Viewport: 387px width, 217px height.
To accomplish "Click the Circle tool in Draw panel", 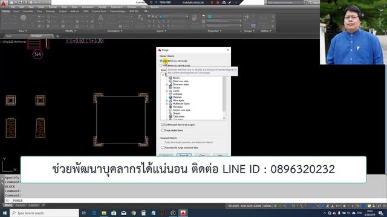I will [x=23, y=18].
